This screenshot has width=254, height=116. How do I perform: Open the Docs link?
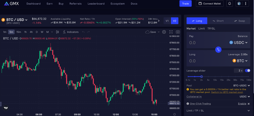(x=134, y=4)
